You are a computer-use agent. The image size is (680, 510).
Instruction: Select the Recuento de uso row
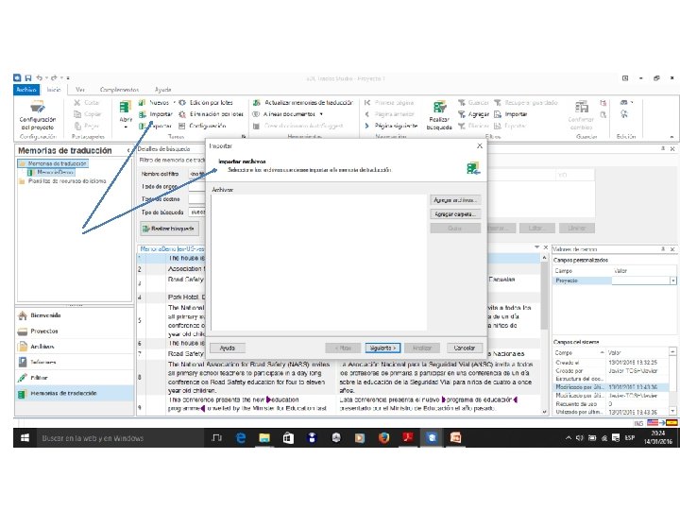pos(611,404)
